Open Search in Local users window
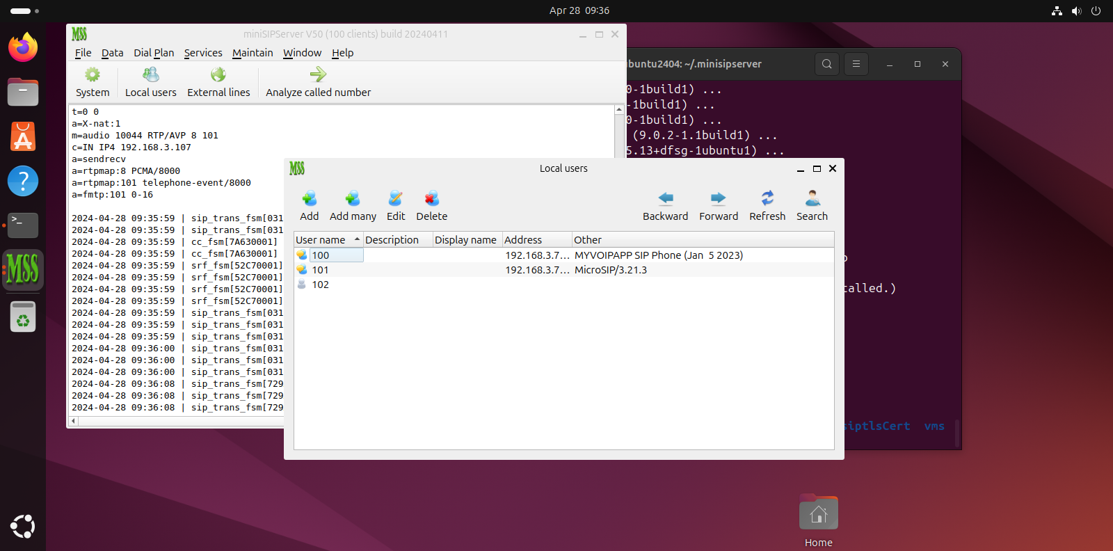Viewport: 1113px width, 551px height. (x=812, y=206)
